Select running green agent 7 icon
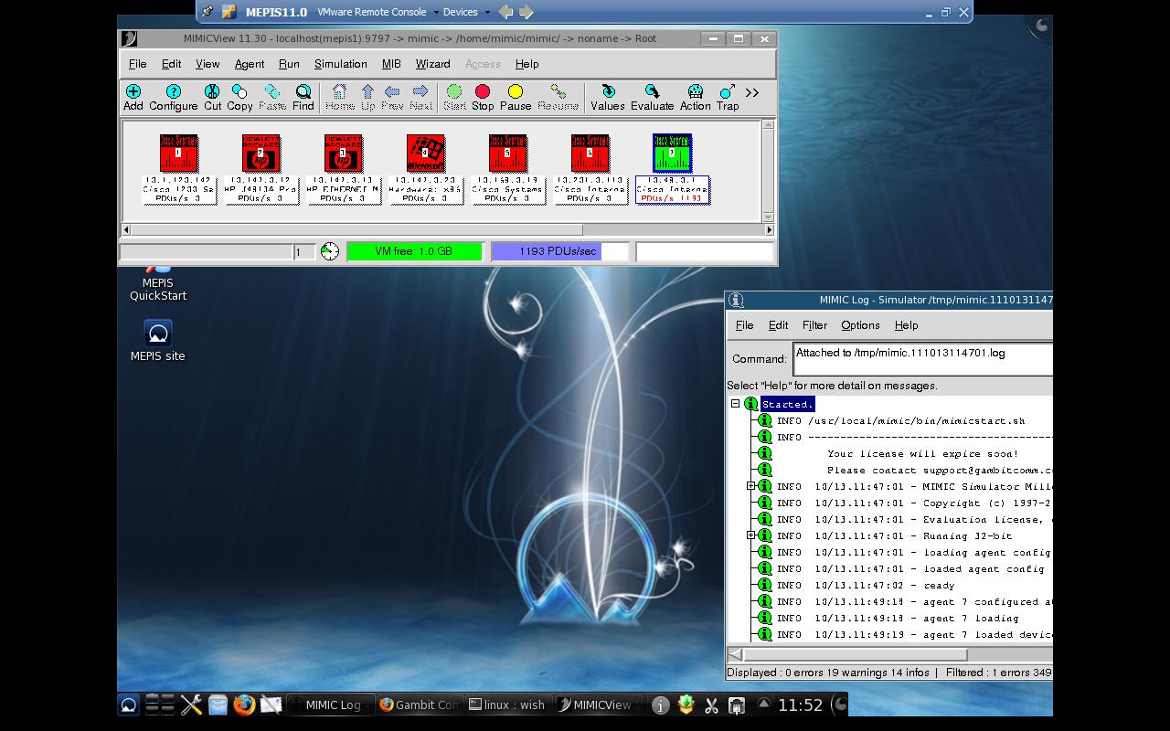Image resolution: width=1170 pixels, height=731 pixels. [x=673, y=153]
